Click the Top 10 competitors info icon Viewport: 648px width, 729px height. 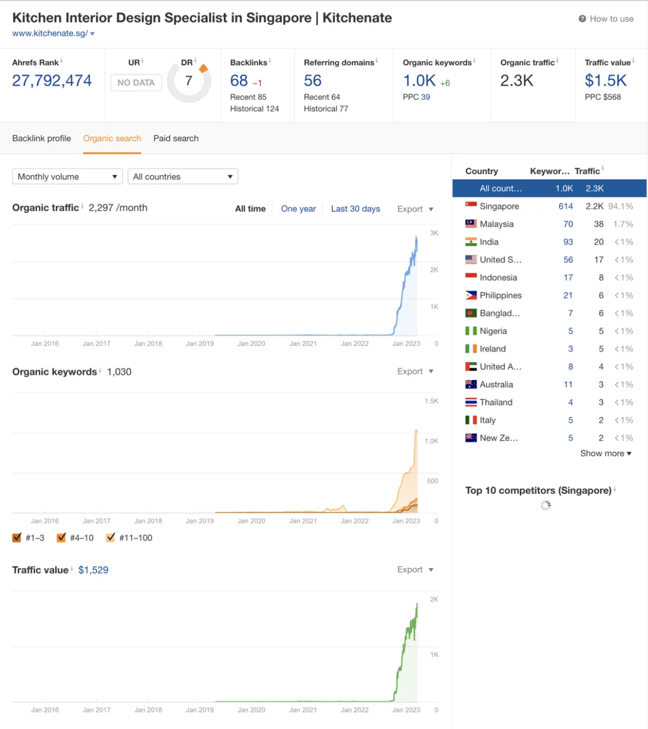pyautogui.click(x=614, y=489)
